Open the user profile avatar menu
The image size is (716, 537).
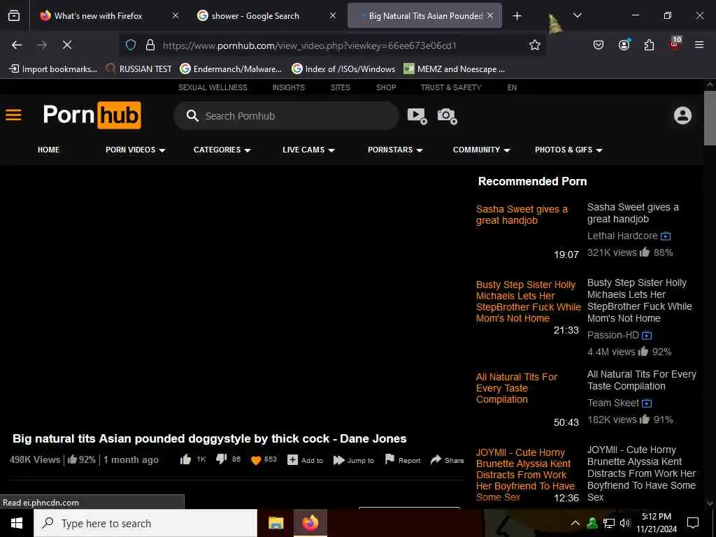pos(682,115)
